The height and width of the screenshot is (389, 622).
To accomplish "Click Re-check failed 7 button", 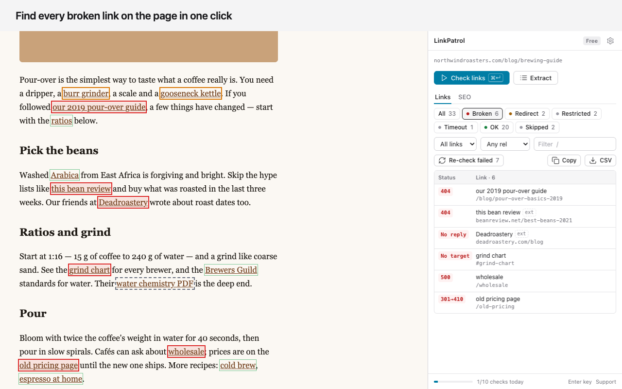I will 469,160.
